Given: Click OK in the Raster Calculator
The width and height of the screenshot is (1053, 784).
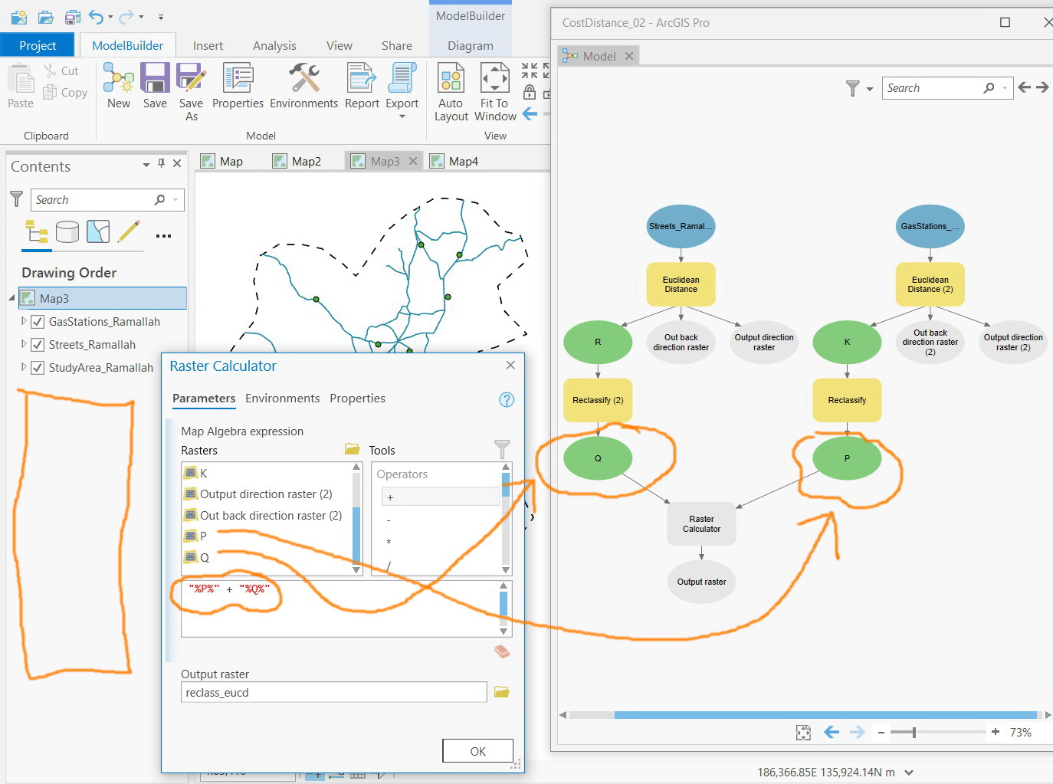Looking at the screenshot, I should [x=477, y=750].
